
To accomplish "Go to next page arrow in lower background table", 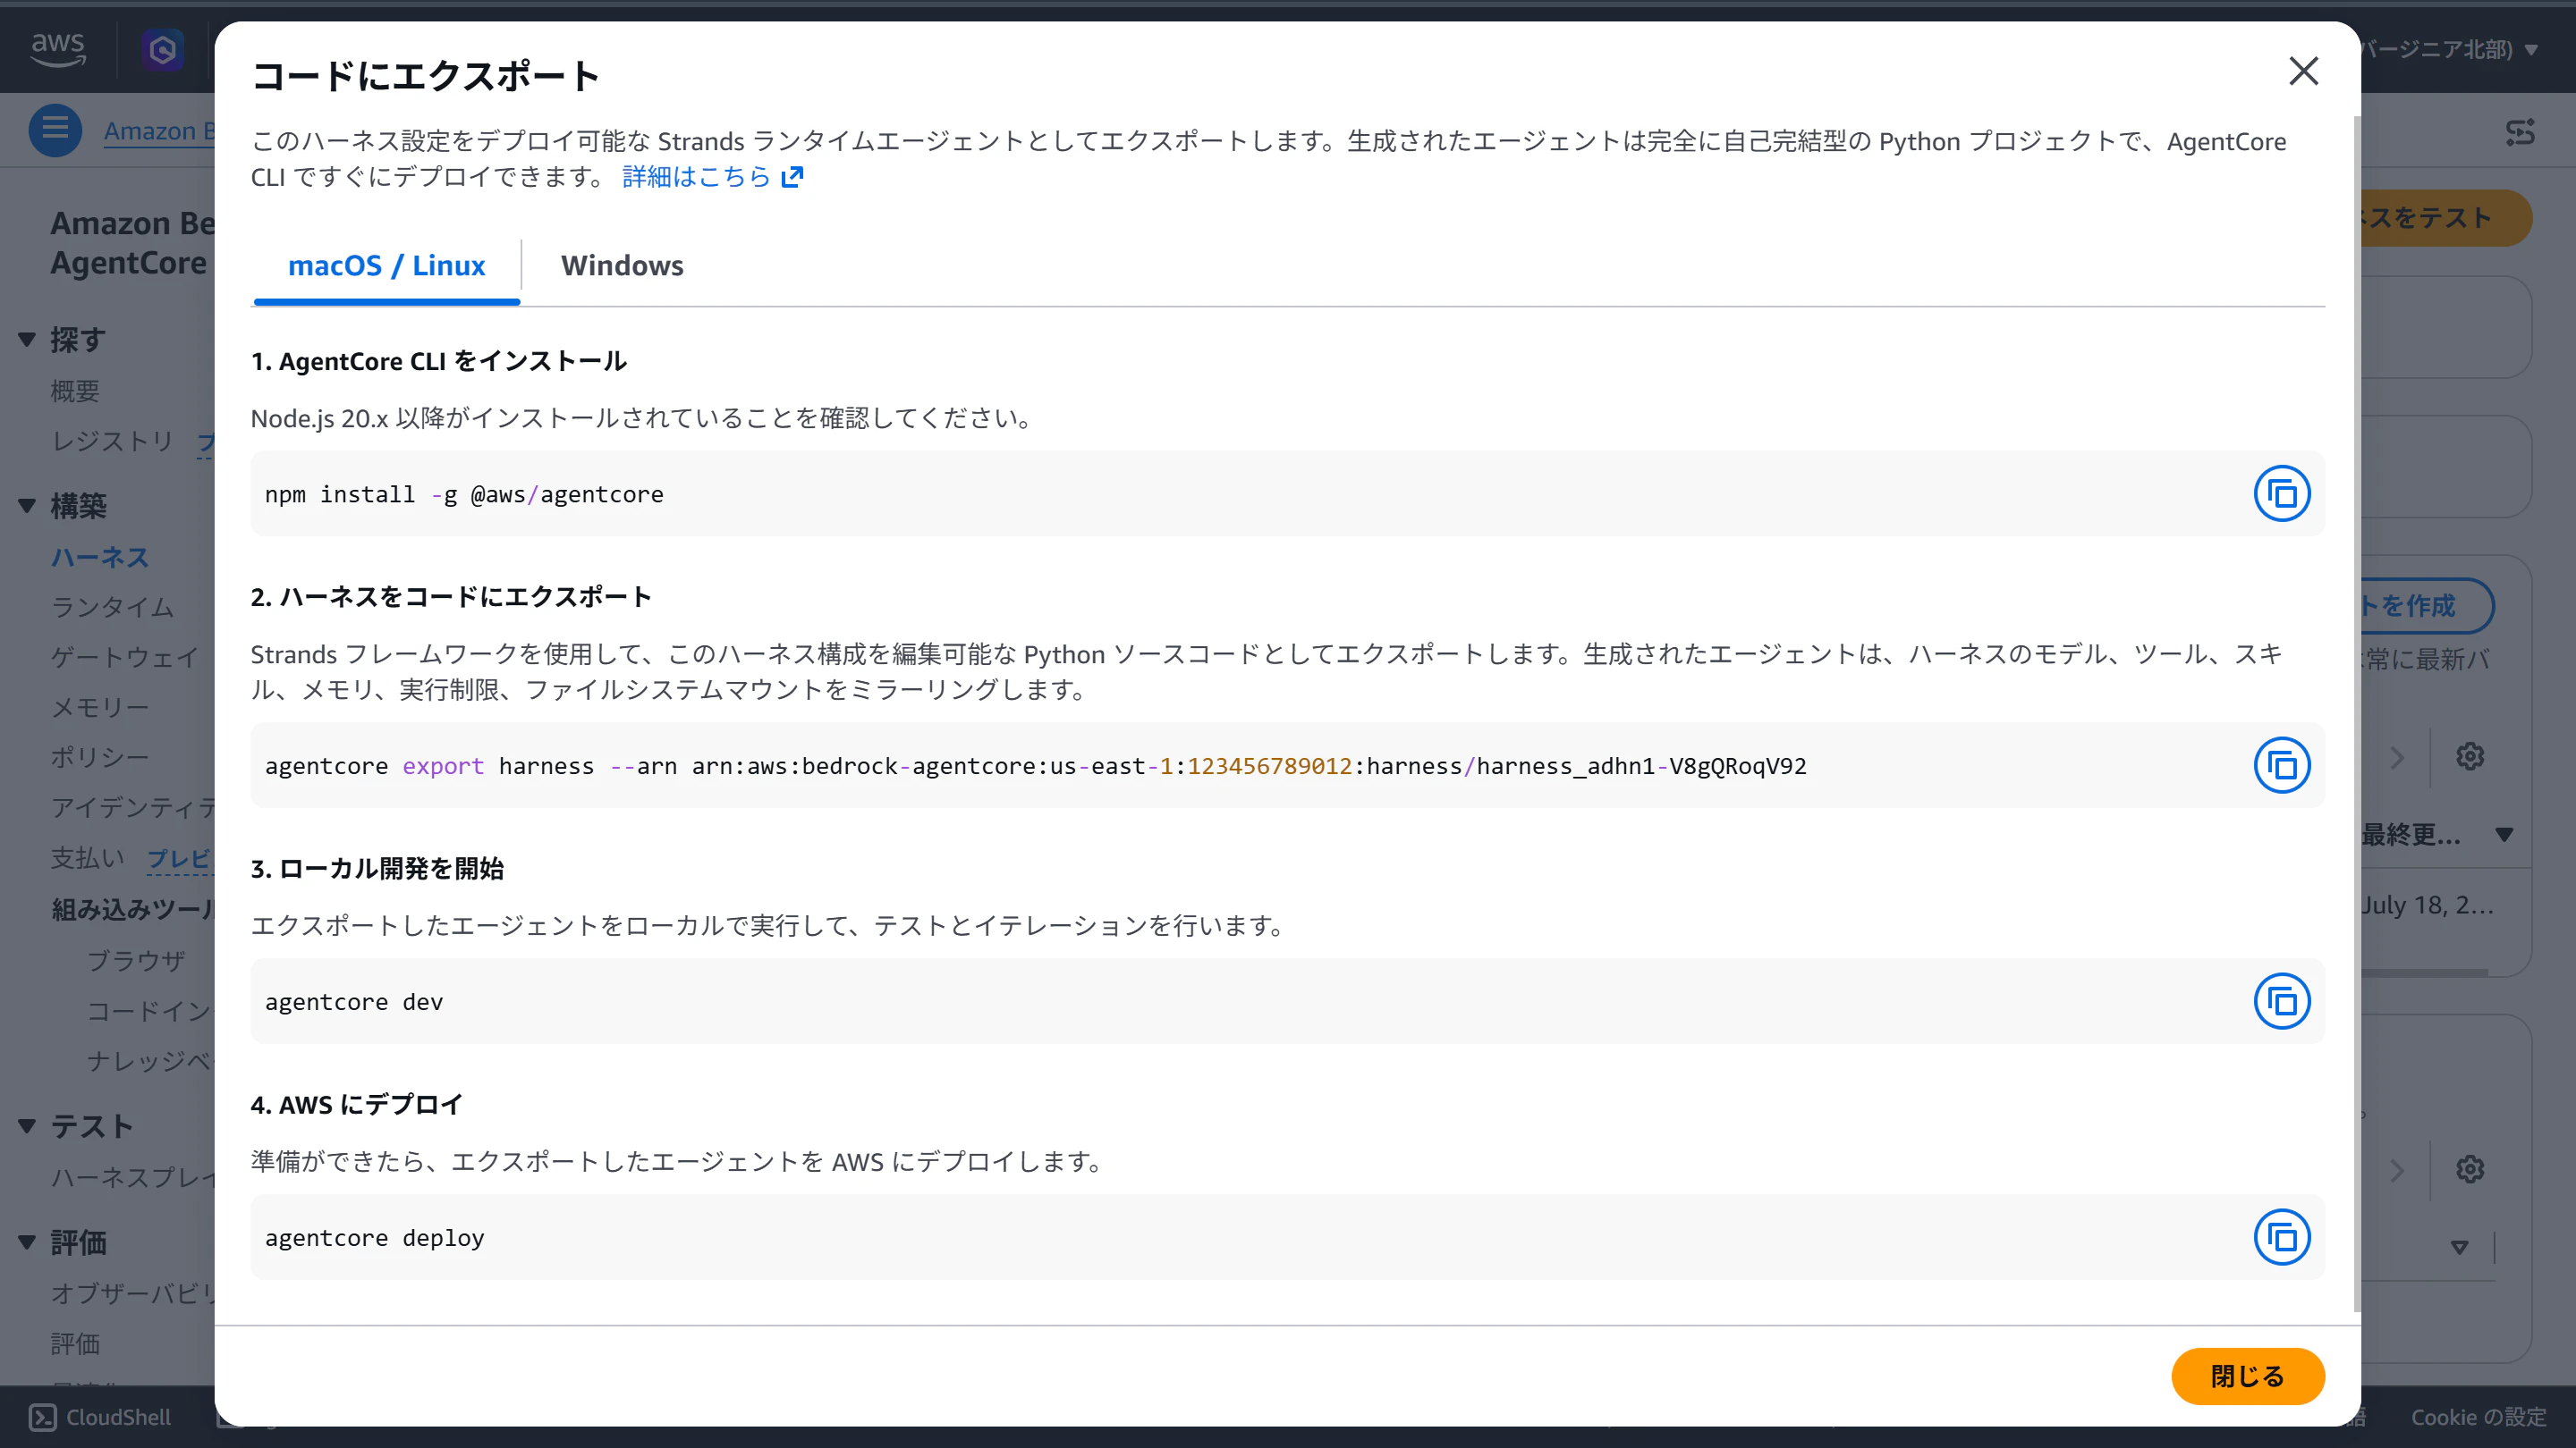I will tap(2397, 1169).
